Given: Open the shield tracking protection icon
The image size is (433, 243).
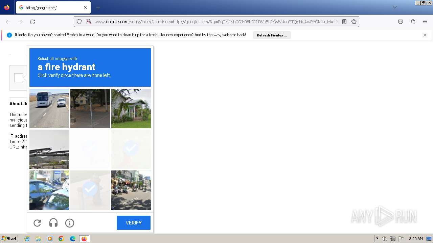Looking at the screenshot, I should (x=79, y=22).
